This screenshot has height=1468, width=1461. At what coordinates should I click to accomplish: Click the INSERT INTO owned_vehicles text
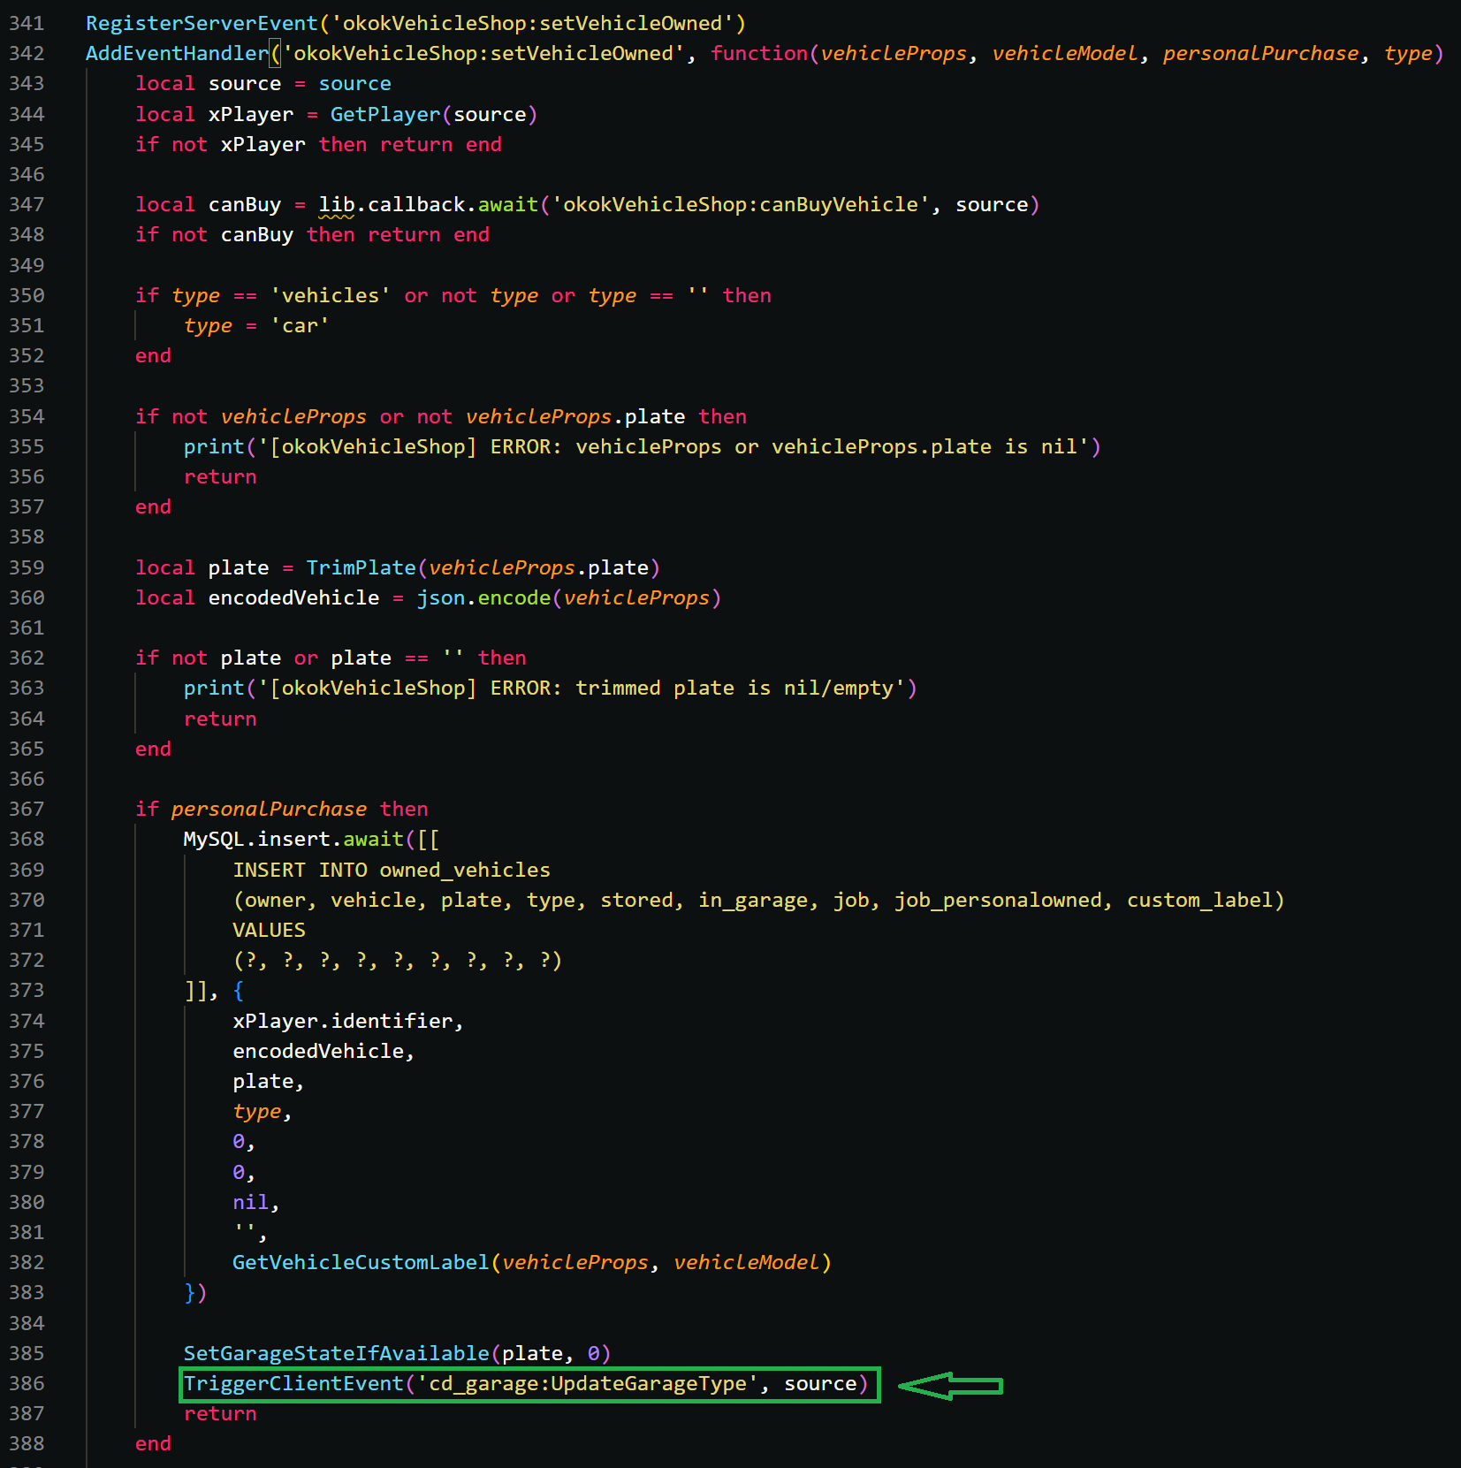tap(391, 870)
